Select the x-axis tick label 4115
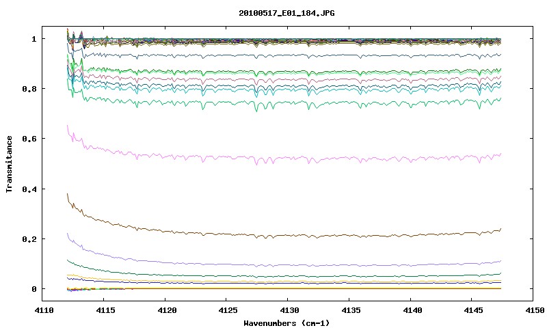The width and height of the screenshot is (547, 328). [105, 310]
